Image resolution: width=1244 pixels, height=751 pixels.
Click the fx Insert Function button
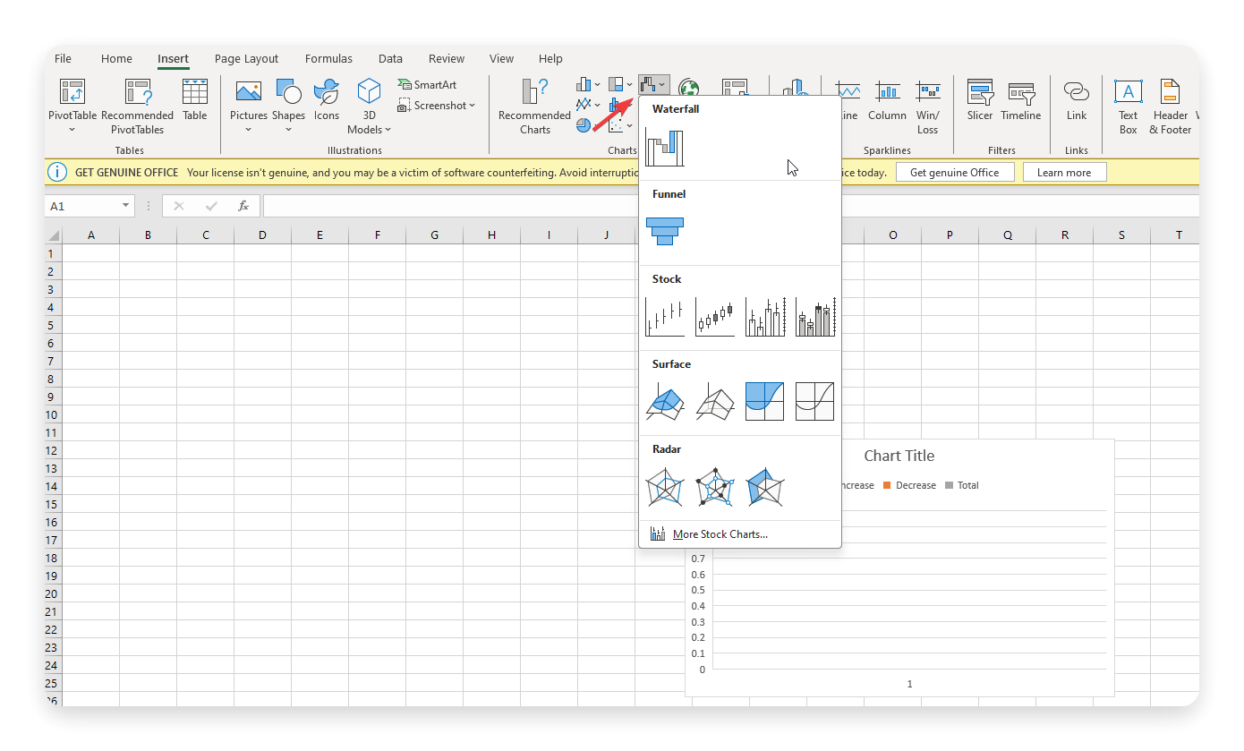pyautogui.click(x=243, y=206)
